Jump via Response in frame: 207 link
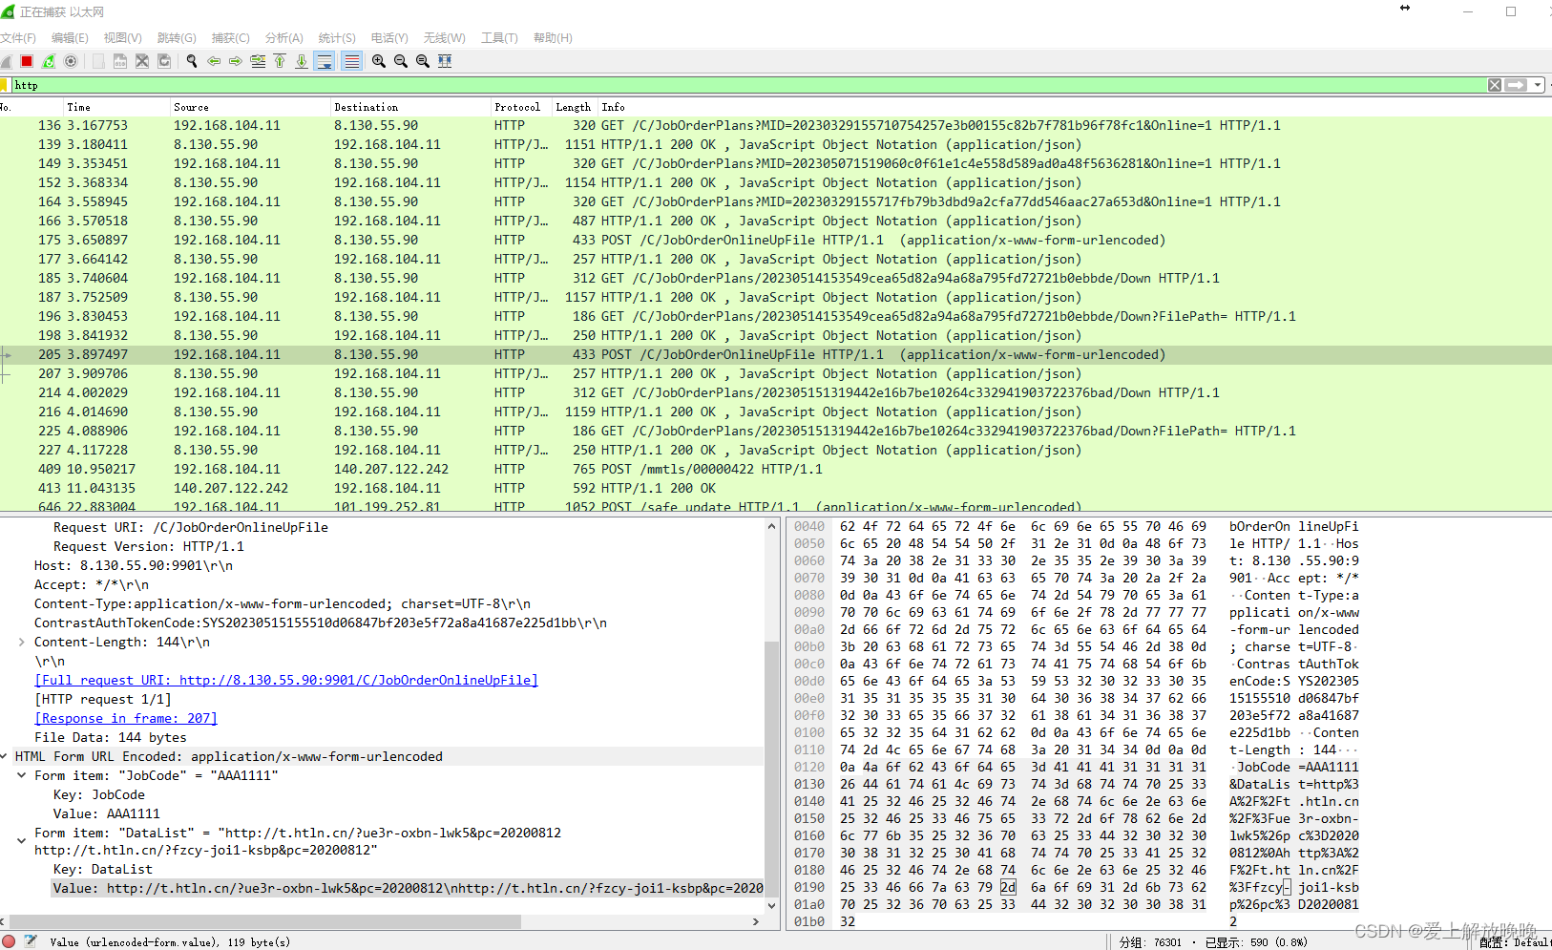1552x950 pixels. [x=126, y=718]
